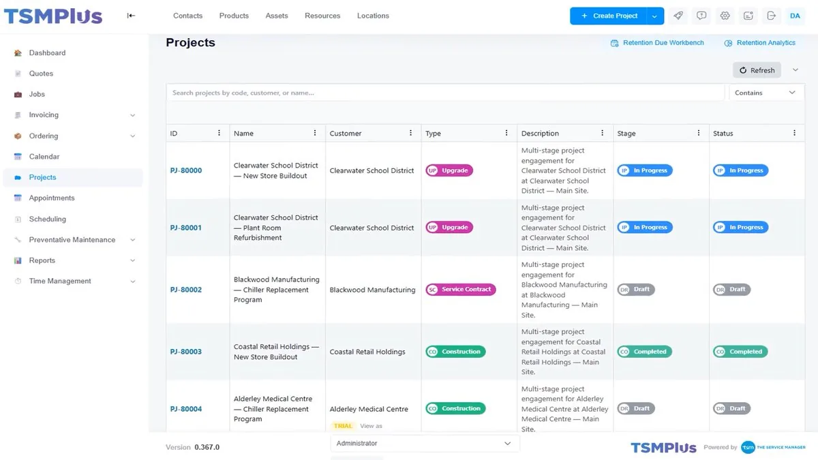The width and height of the screenshot is (818, 460).
Task: Expand the Ordering sidebar section
Action: [x=132, y=136]
